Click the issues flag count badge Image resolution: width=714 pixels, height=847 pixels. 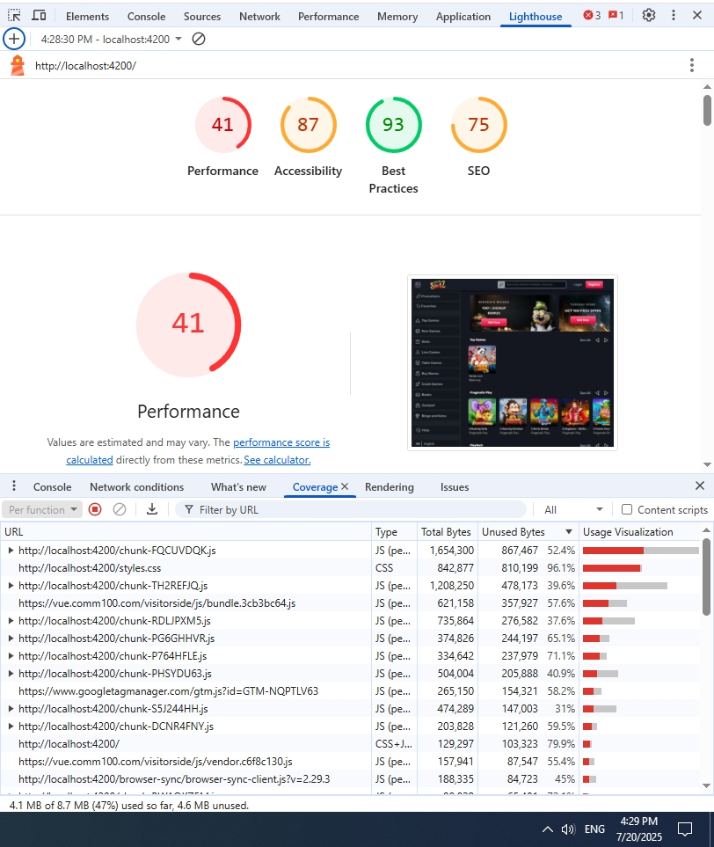pos(616,15)
